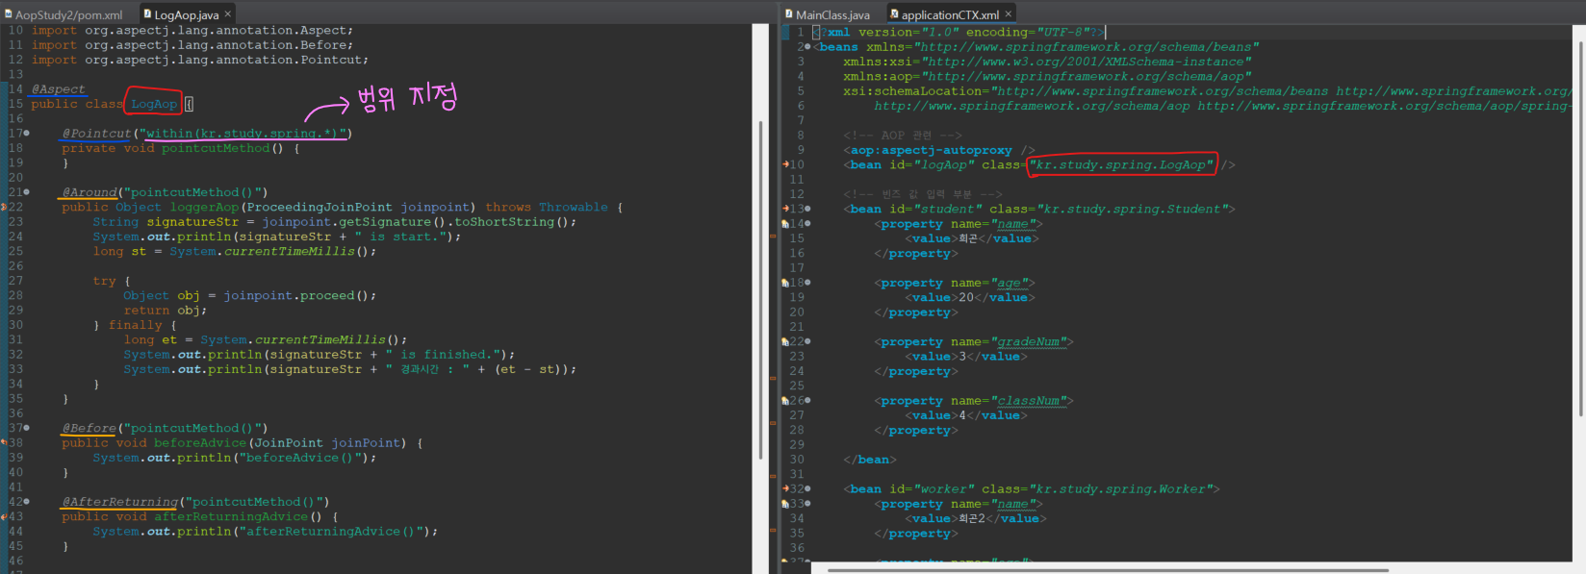
Task: Close the LogAop.java tab
Action: point(228,14)
